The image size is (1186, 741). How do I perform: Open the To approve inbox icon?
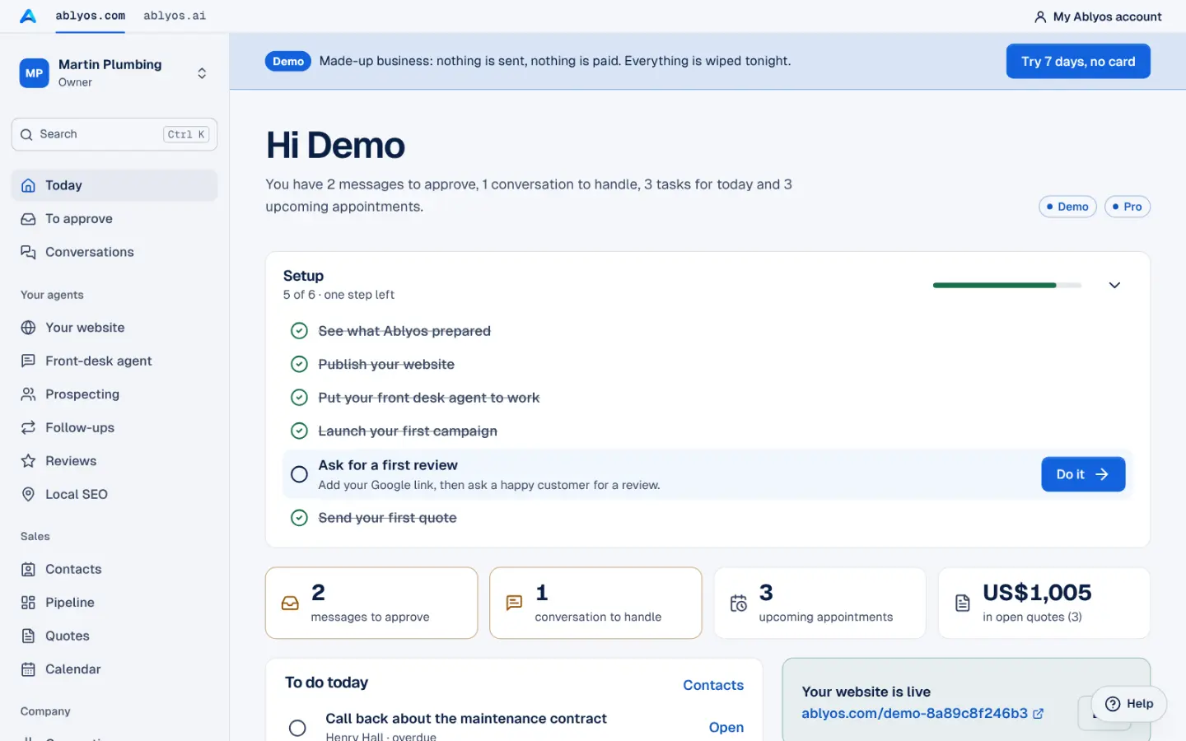tap(28, 219)
